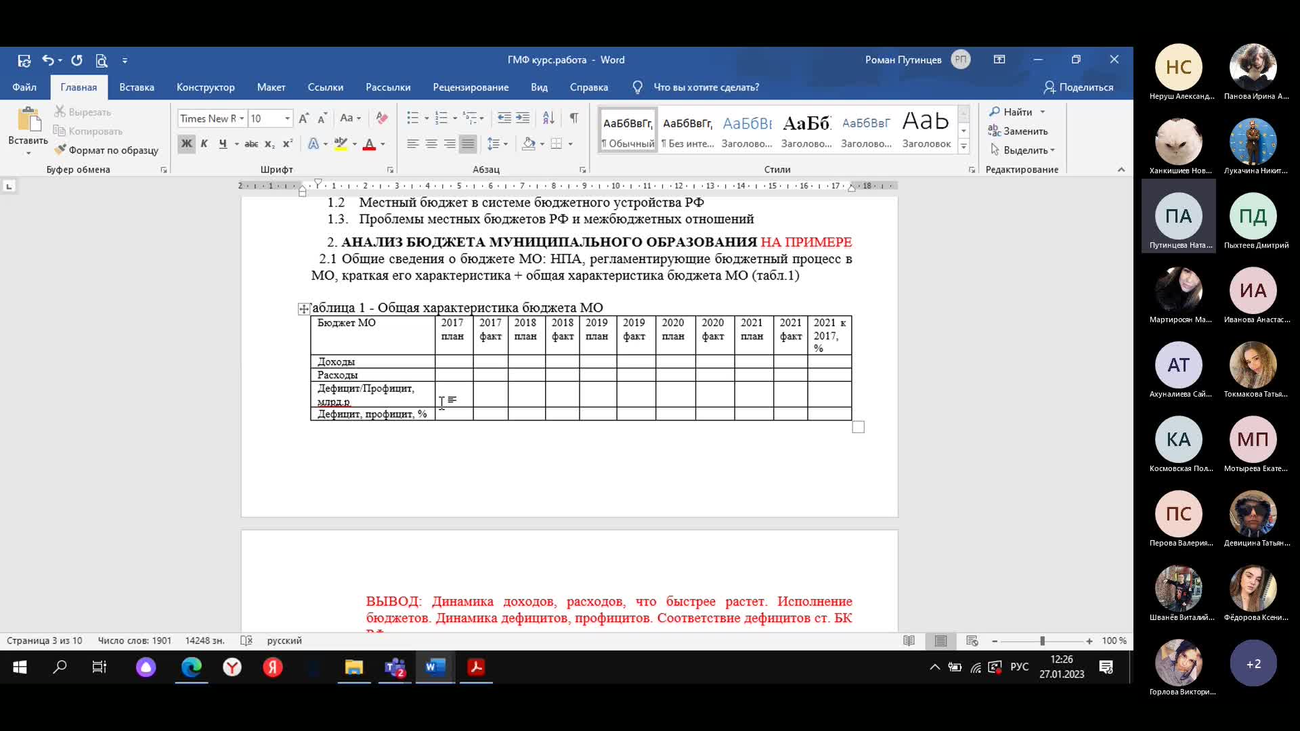Click the Доходы table cell
The width and height of the screenshot is (1300, 731).
pos(372,361)
